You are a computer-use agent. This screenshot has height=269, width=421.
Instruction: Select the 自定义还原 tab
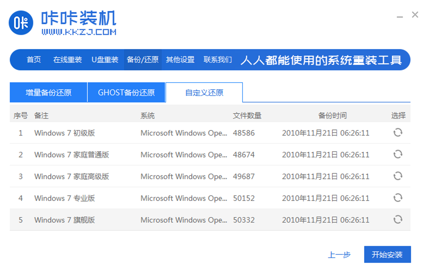pyautogui.click(x=204, y=92)
